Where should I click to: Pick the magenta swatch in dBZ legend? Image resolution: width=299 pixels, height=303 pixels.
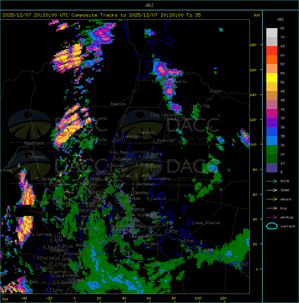(x=272, y=114)
